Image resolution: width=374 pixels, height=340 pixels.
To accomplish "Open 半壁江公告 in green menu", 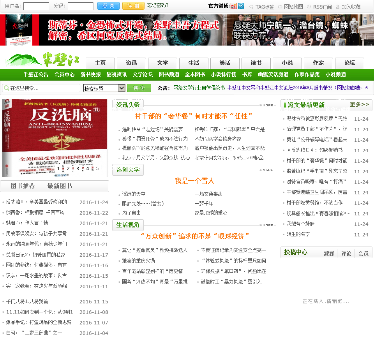I will [x=36, y=75].
